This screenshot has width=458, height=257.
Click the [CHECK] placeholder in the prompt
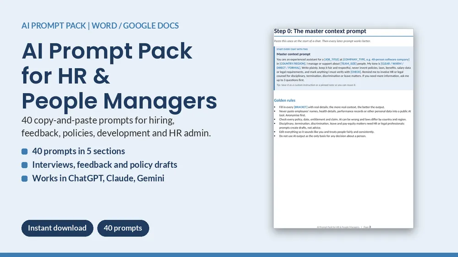(356, 72)
